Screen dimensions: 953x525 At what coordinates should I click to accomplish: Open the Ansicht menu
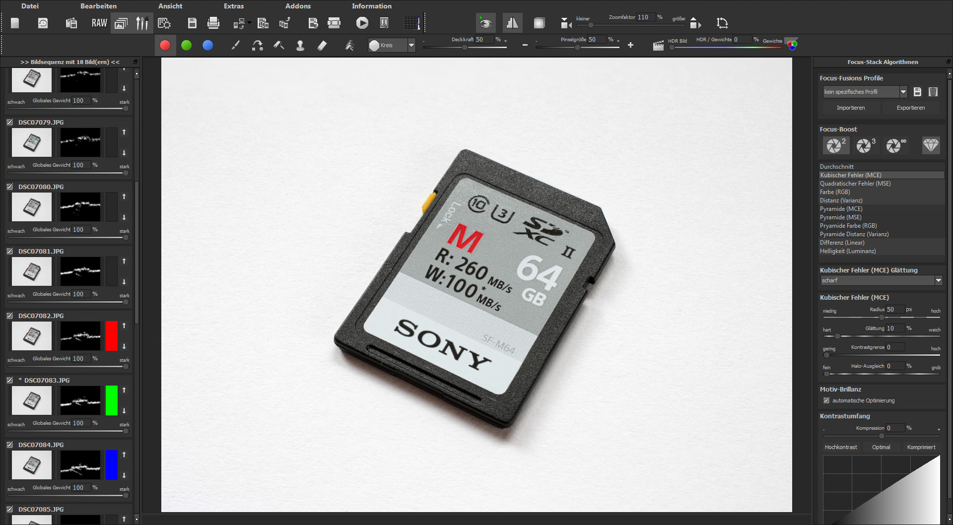click(170, 6)
